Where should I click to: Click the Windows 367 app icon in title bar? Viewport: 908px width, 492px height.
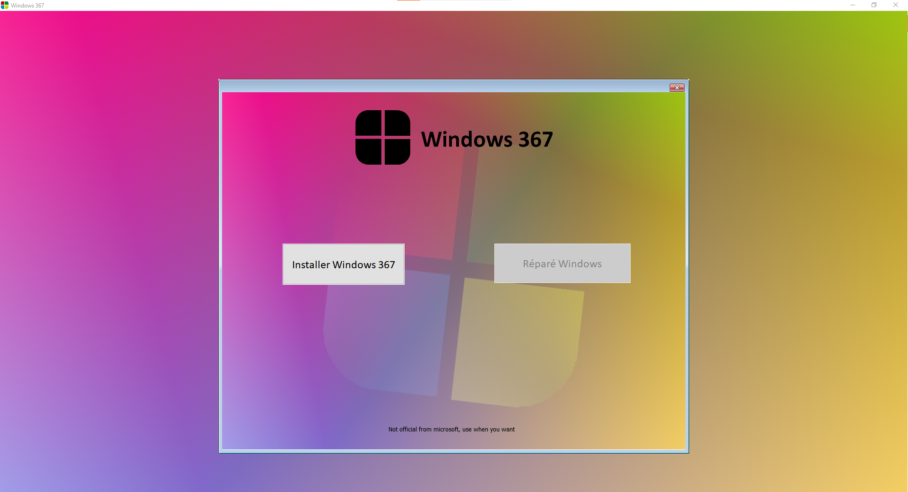click(x=5, y=5)
